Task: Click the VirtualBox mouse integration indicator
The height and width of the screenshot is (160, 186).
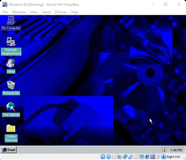Action: pos(158,156)
